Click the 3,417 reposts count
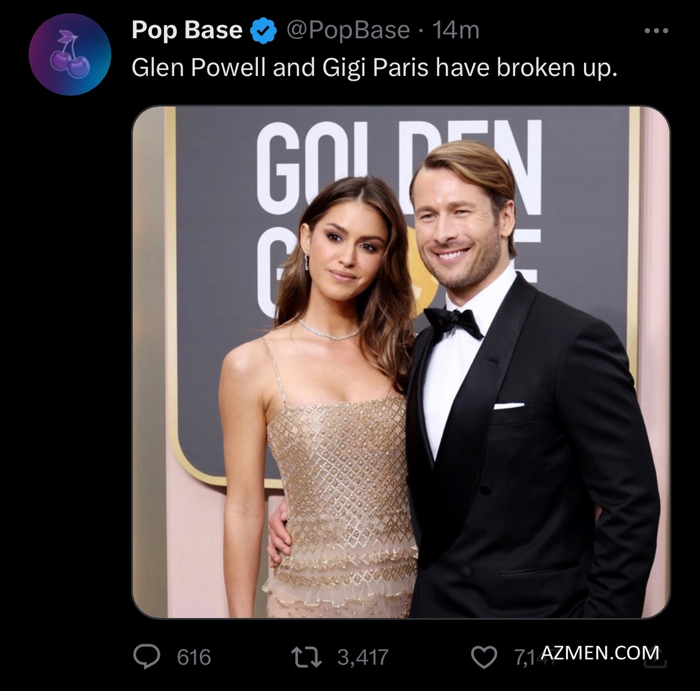 [363, 657]
